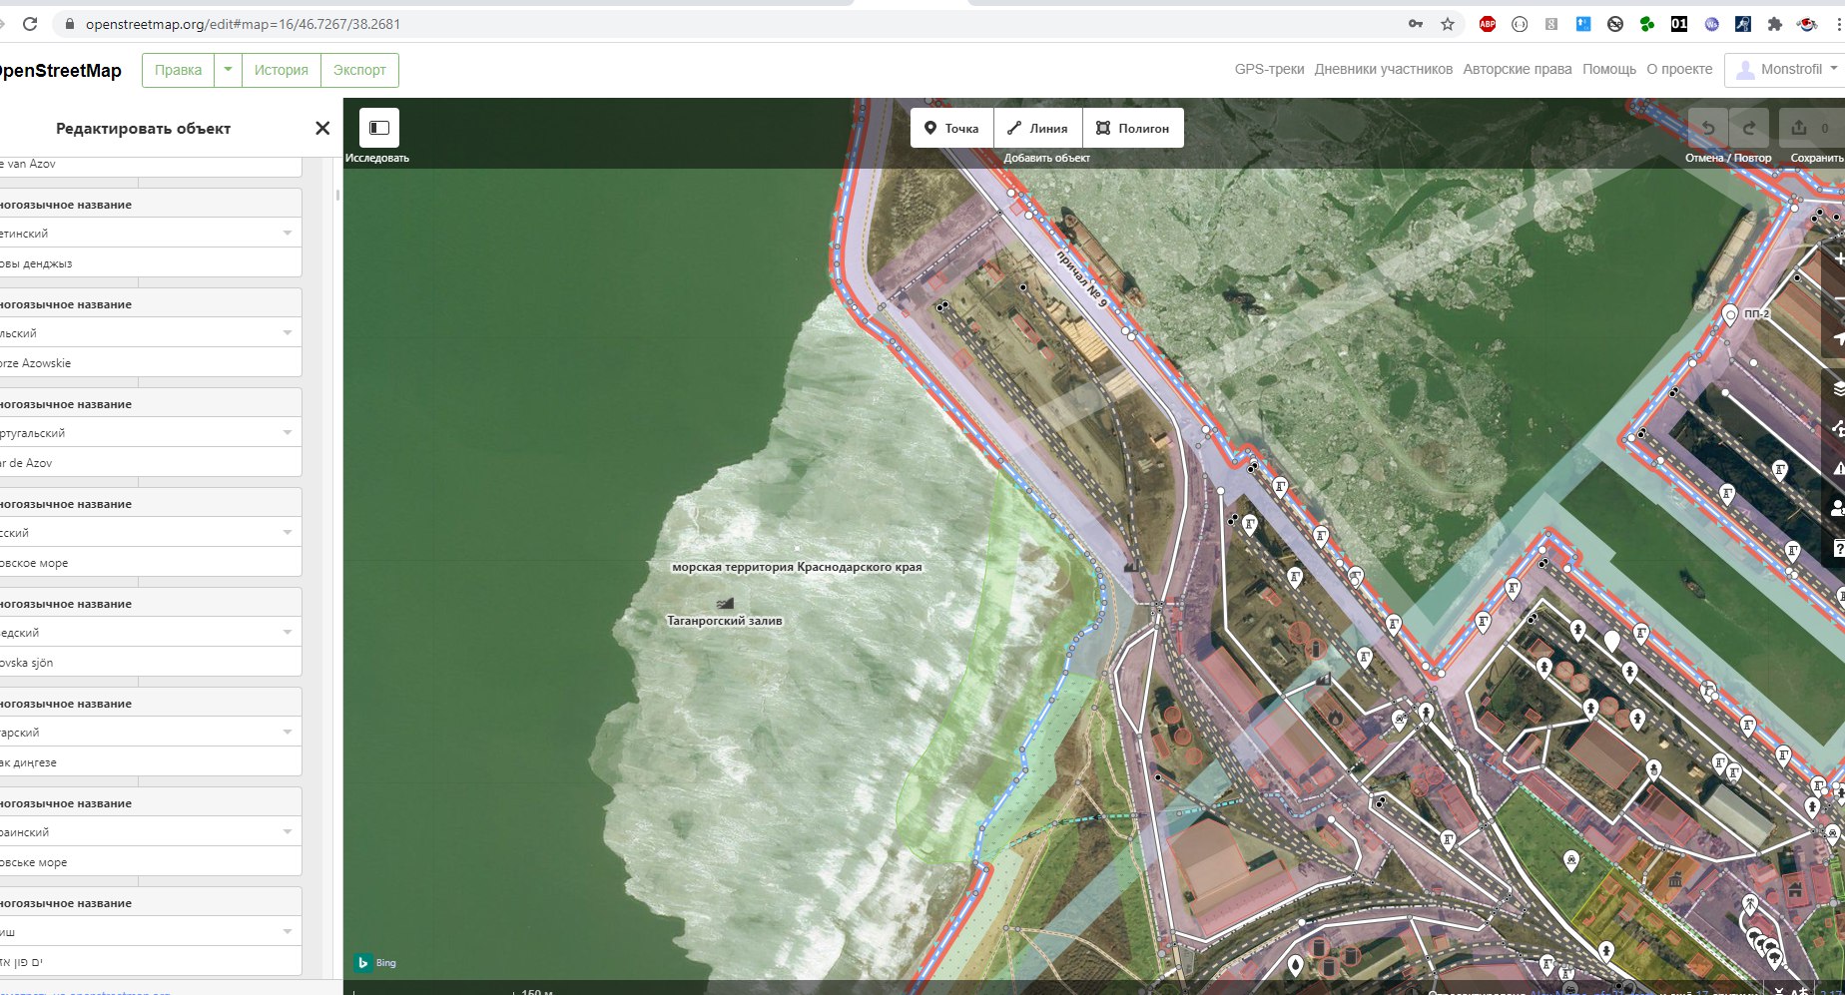This screenshot has width=1845, height=995.
Task: Select the ПП-2 map point marker
Action: [x=1731, y=316]
